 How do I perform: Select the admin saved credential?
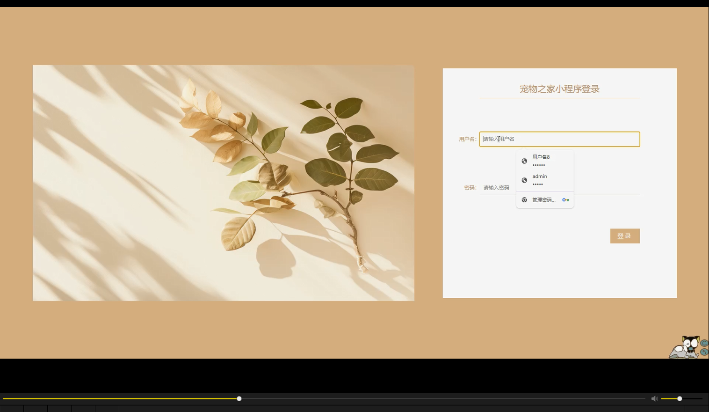(540, 180)
